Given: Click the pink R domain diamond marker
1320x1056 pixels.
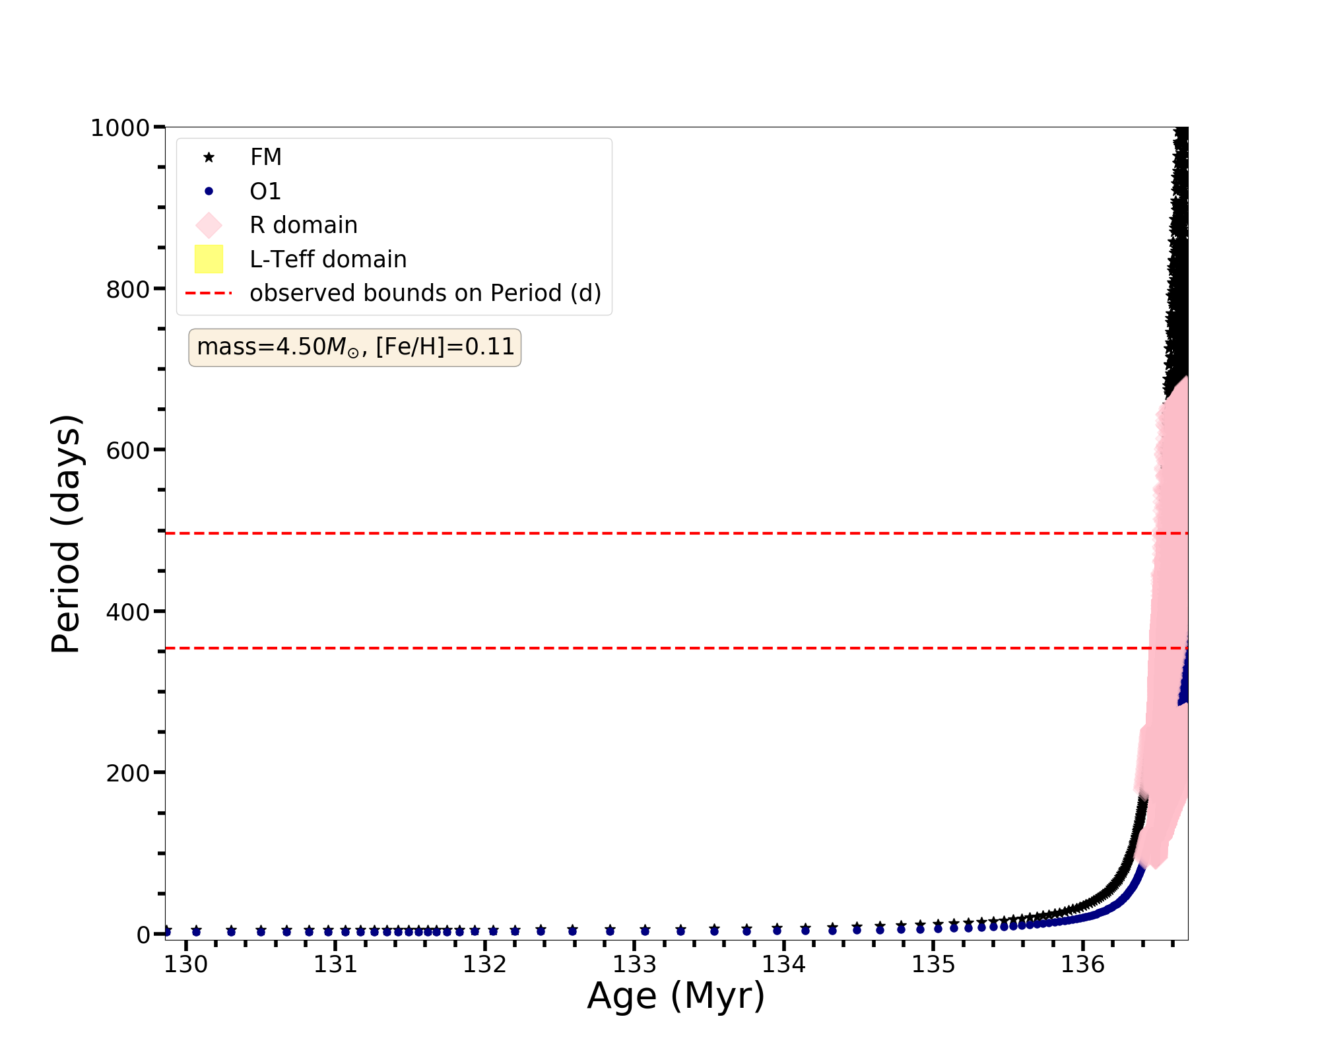Looking at the screenshot, I should tap(209, 225).
